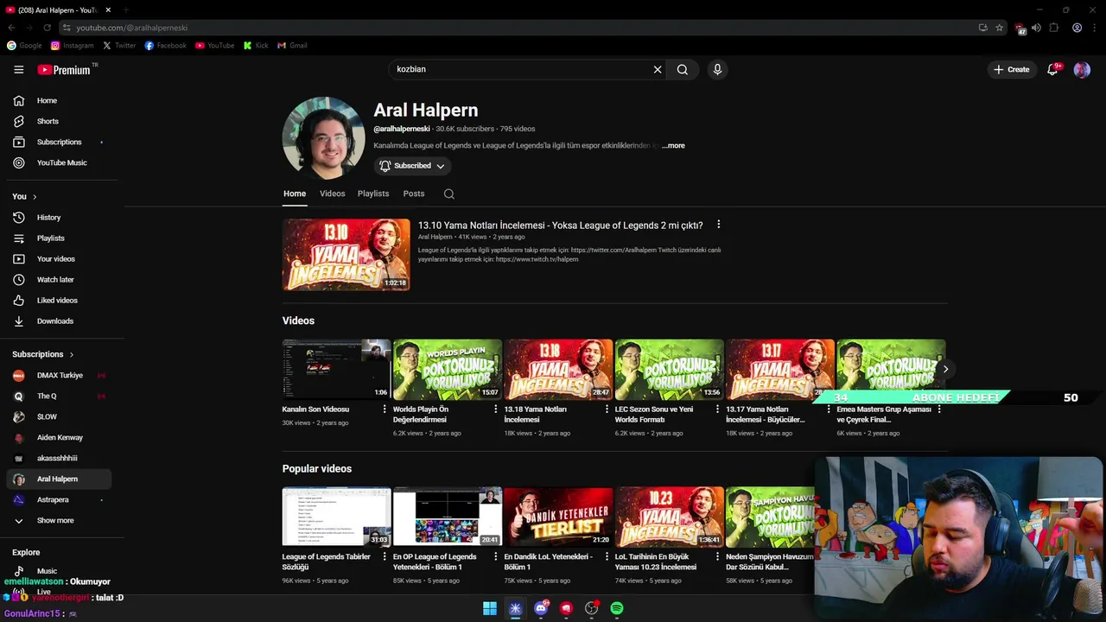The image size is (1106, 622).
Task: Expand the Subscriptions section heading
Action: (x=43, y=354)
